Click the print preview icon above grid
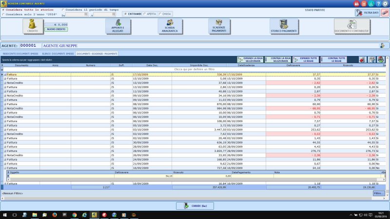Screen dimensions: 390x219 (371, 59)
